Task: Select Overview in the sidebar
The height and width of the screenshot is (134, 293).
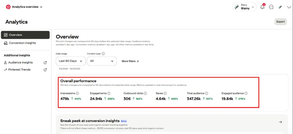Action: (x=25, y=35)
